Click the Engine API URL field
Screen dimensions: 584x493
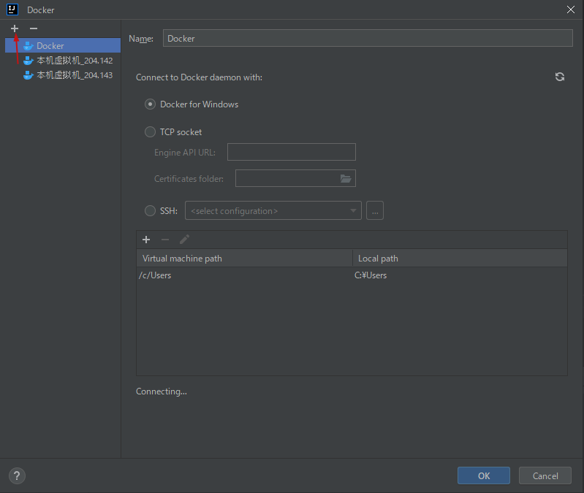tap(292, 152)
